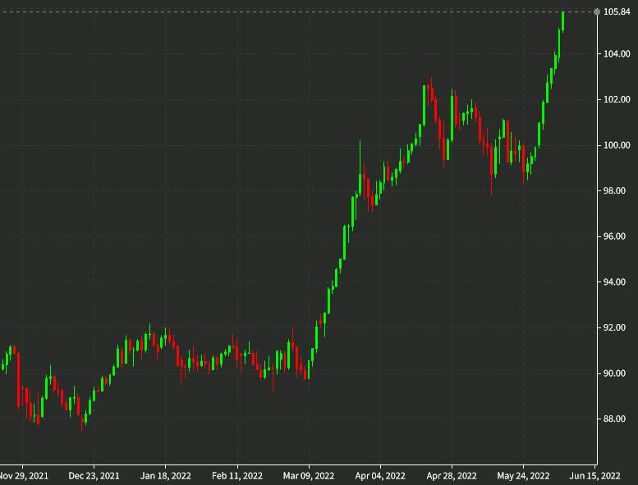Click the Nov 29, 2021 date label
This screenshot has width=638, height=485.
23,476
